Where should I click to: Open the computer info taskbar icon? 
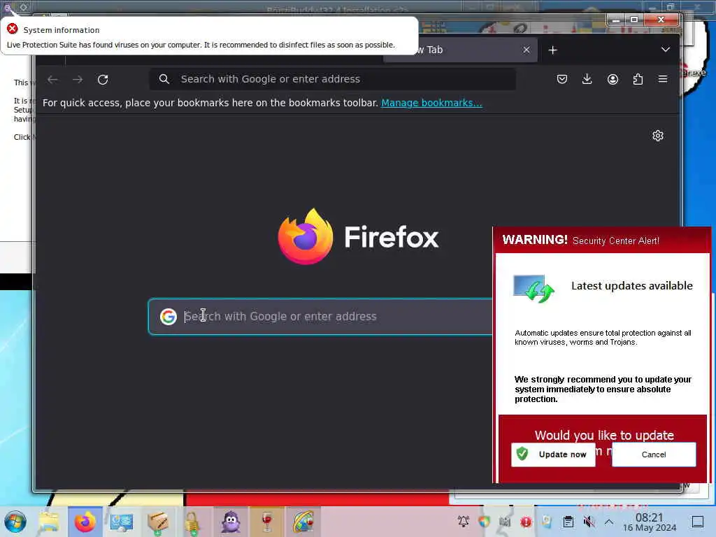tap(122, 522)
